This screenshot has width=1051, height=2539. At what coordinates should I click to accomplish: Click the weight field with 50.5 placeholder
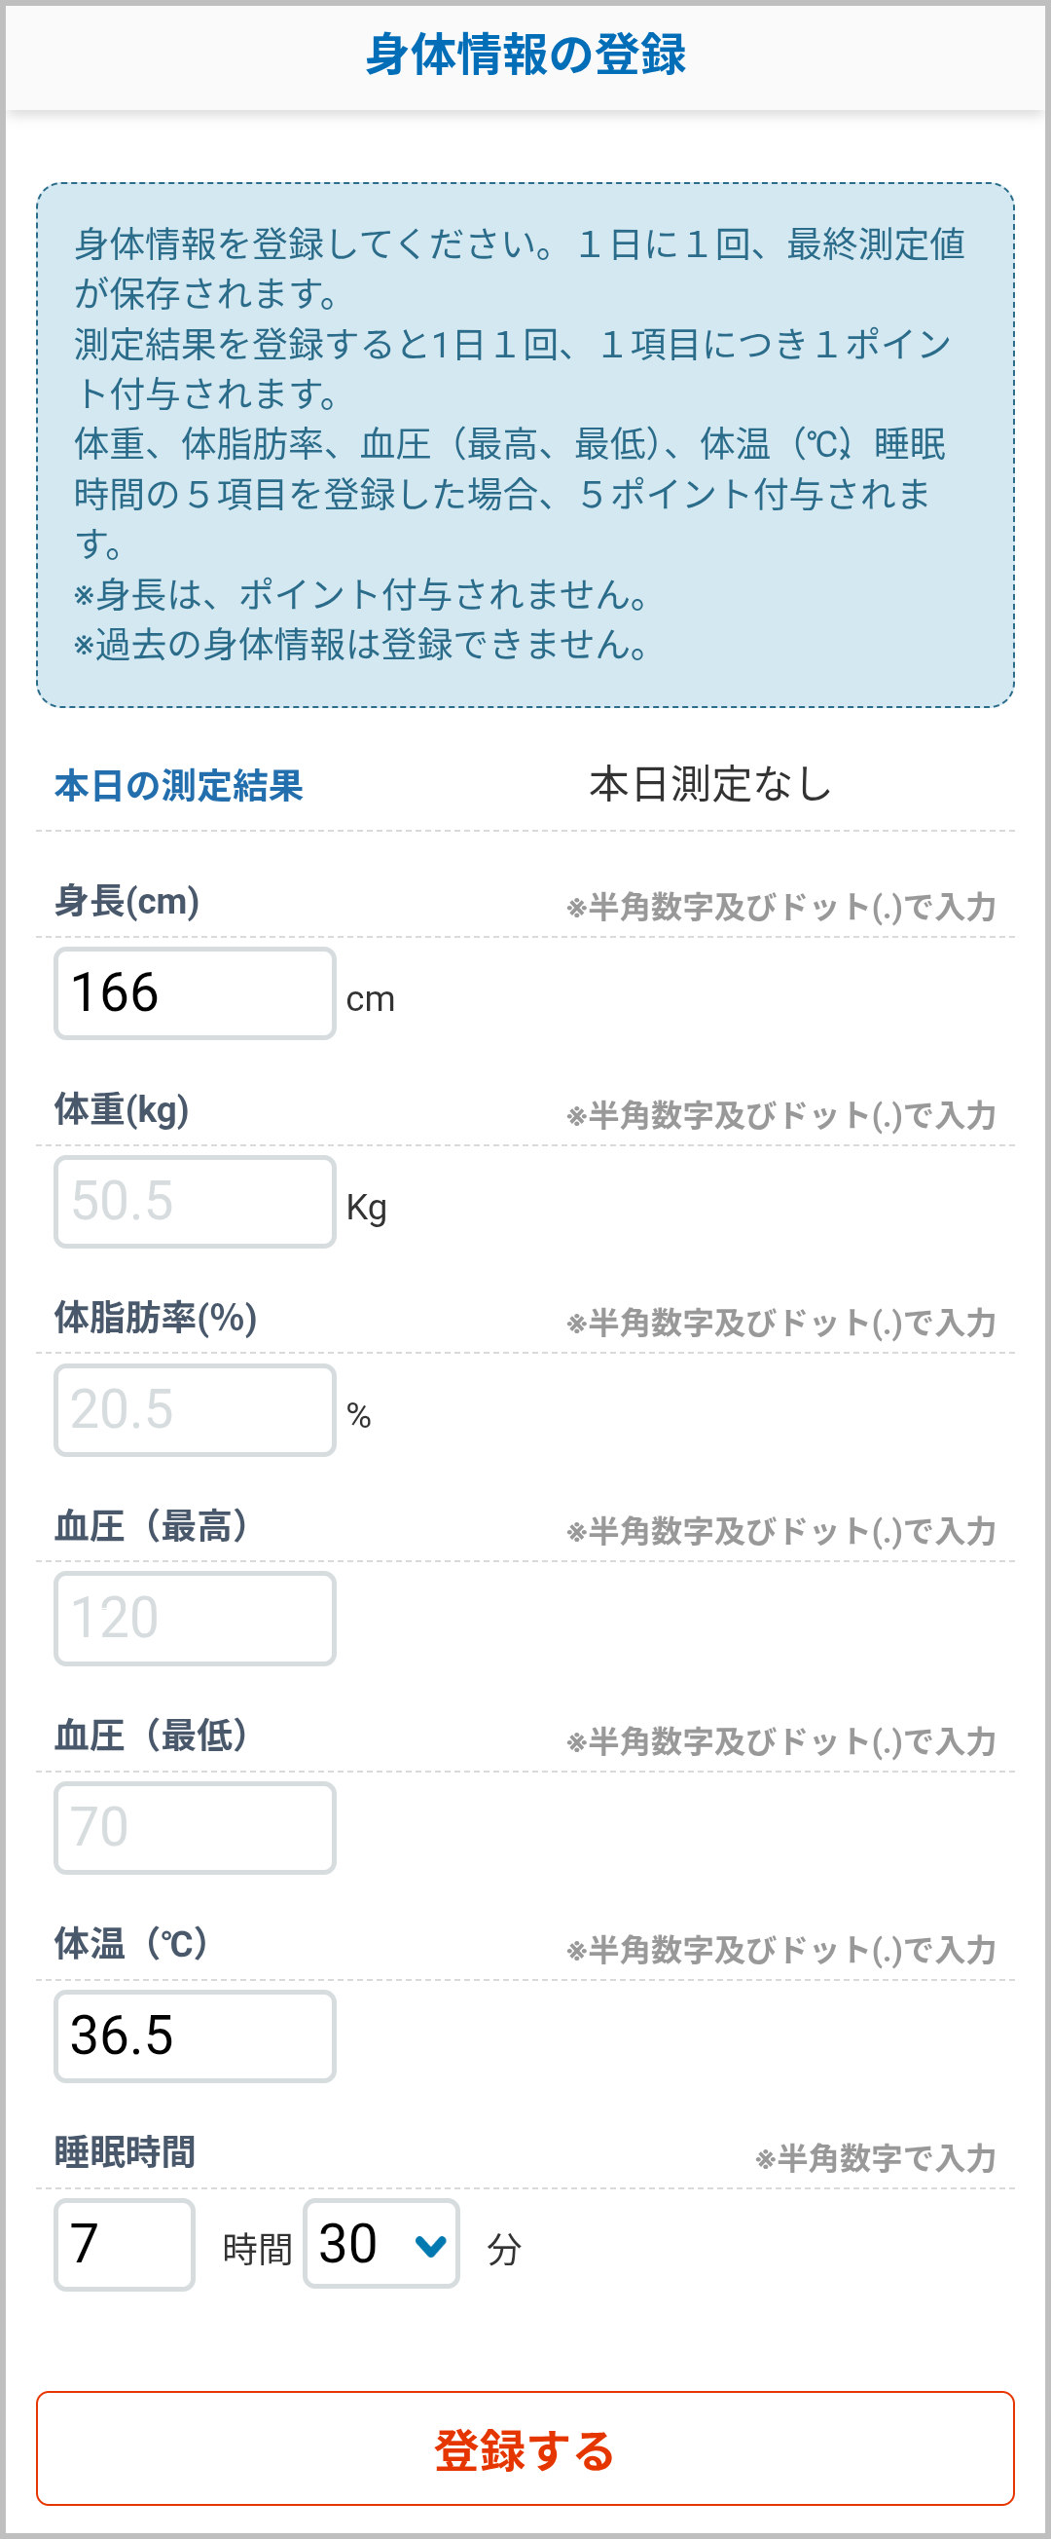195,1202
